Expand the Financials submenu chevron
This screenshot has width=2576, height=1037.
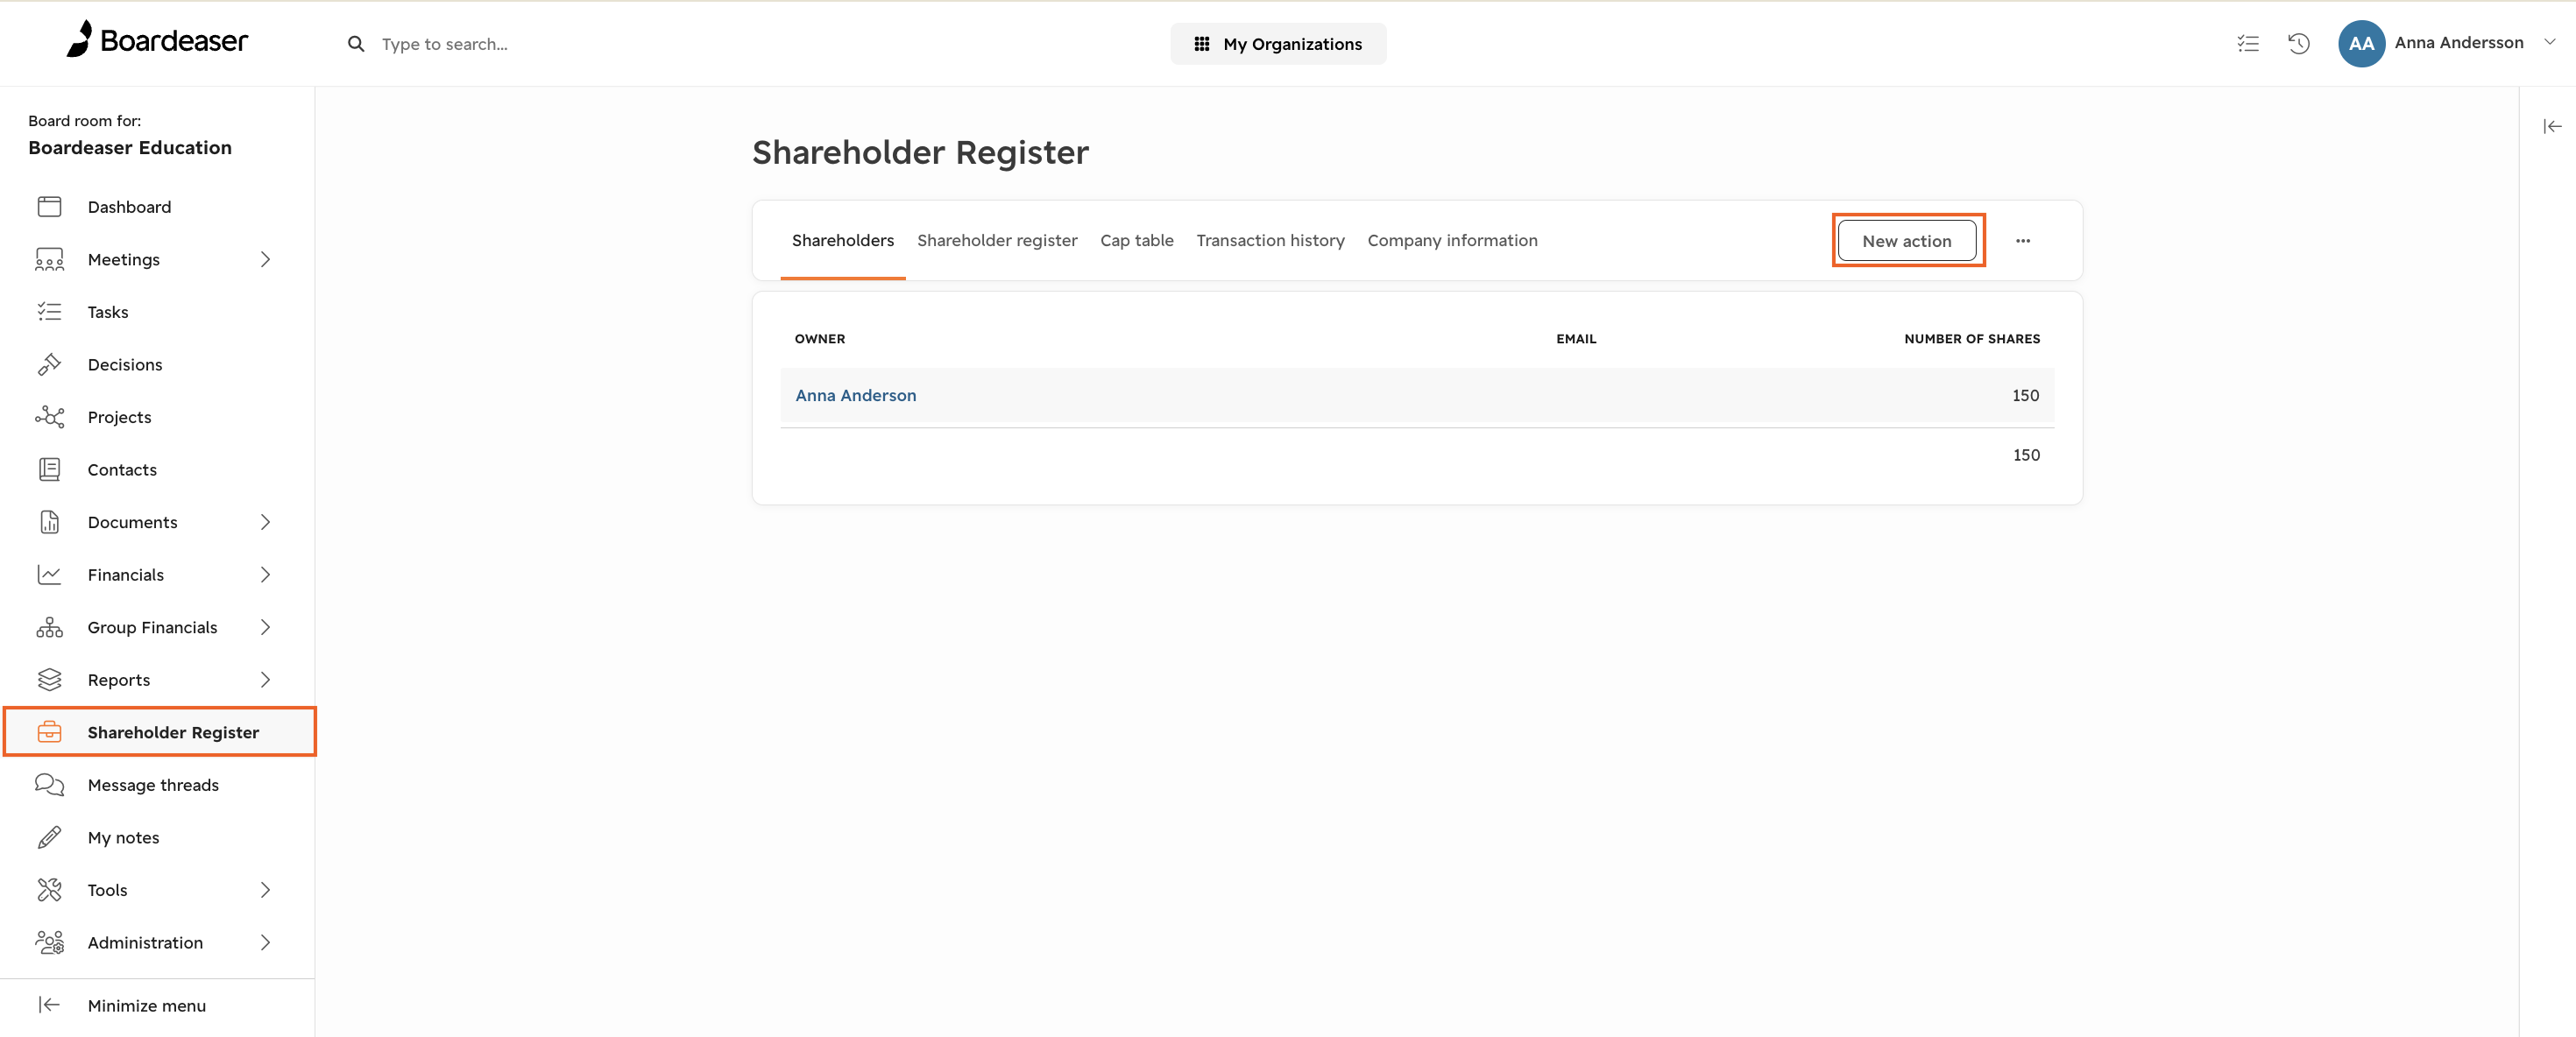pyautogui.click(x=265, y=574)
